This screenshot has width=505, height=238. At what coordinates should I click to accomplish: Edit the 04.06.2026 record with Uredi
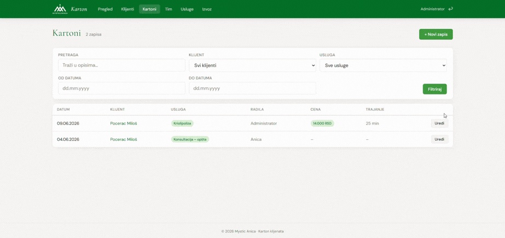coord(440,139)
